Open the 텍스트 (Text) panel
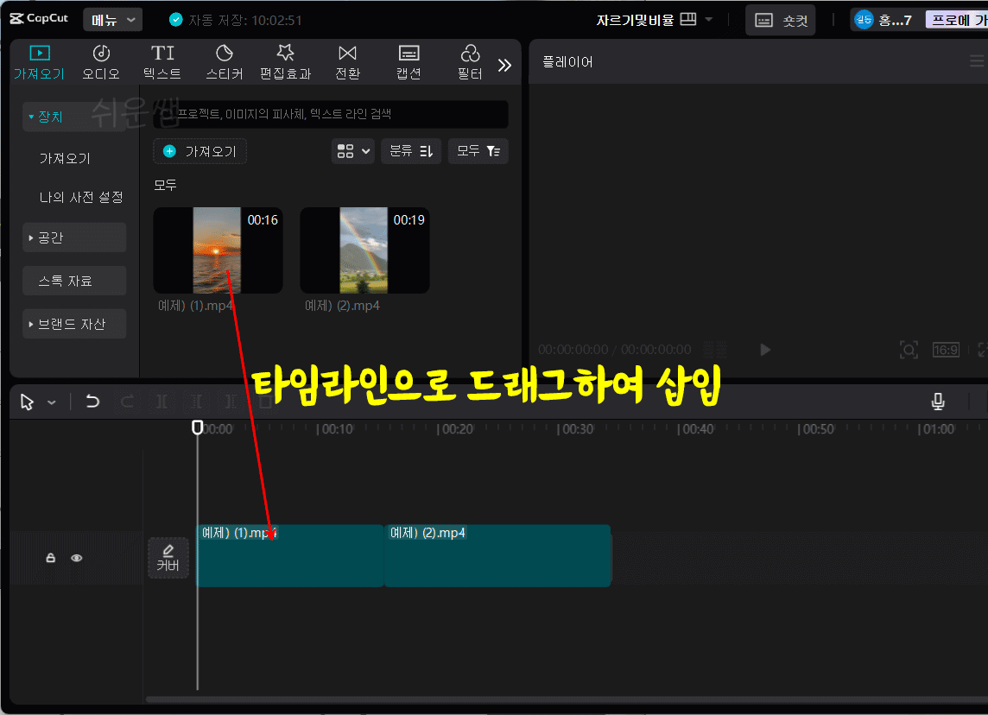988x715 pixels. (161, 61)
